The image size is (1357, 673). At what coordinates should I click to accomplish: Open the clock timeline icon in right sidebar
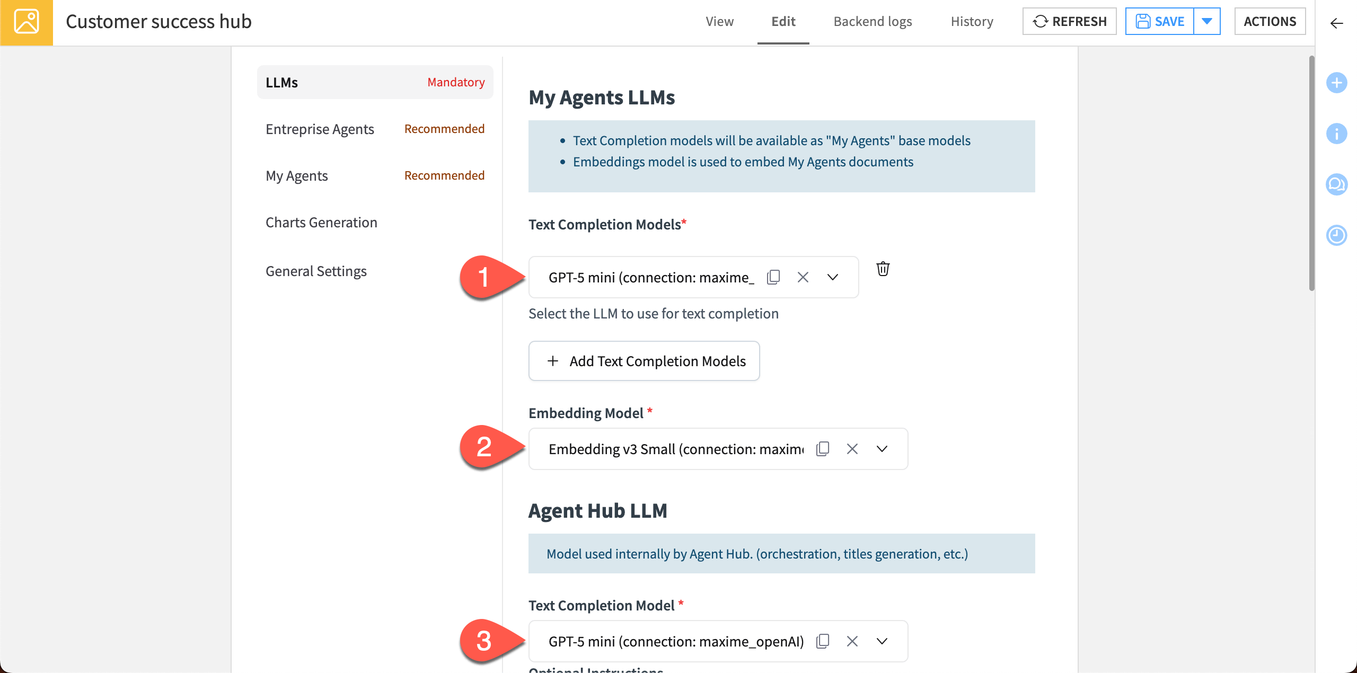pos(1336,235)
